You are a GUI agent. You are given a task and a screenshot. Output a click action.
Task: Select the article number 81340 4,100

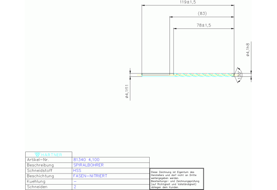click(86, 159)
